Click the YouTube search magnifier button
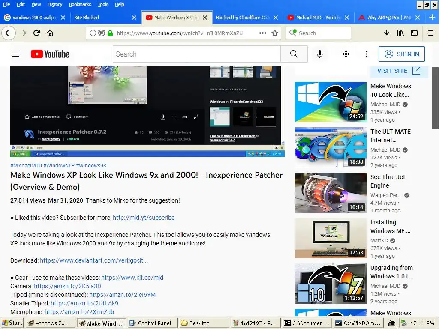The image size is (439, 329). point(294,54)
